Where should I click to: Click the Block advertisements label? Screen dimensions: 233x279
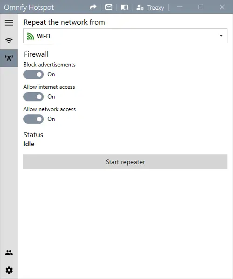point(49,65)
